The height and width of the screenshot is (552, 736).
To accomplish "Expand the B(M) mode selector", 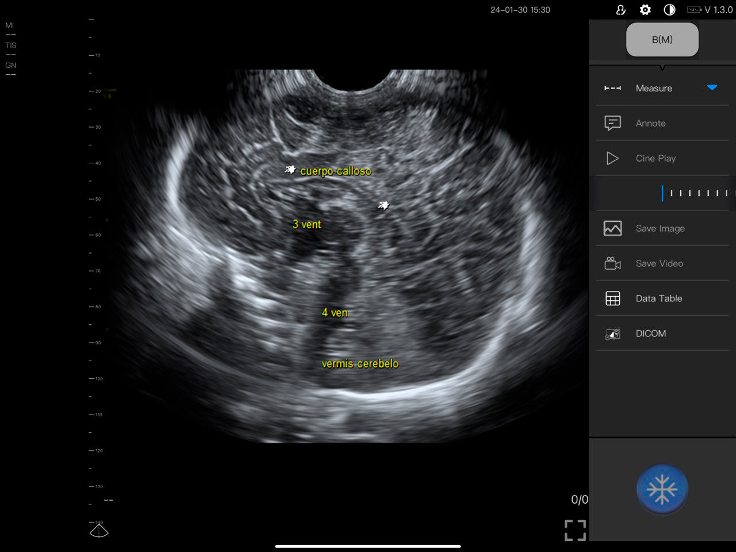I will tap(662, 40).
